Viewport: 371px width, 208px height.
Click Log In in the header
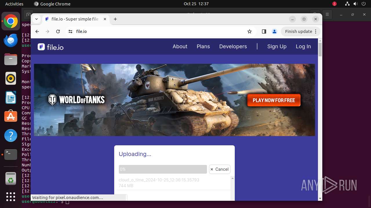pos(303,47)
